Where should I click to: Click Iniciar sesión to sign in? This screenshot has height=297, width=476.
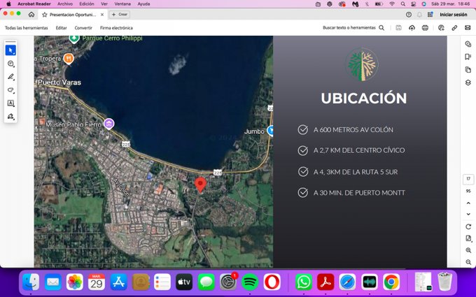(x=453, y=15)
